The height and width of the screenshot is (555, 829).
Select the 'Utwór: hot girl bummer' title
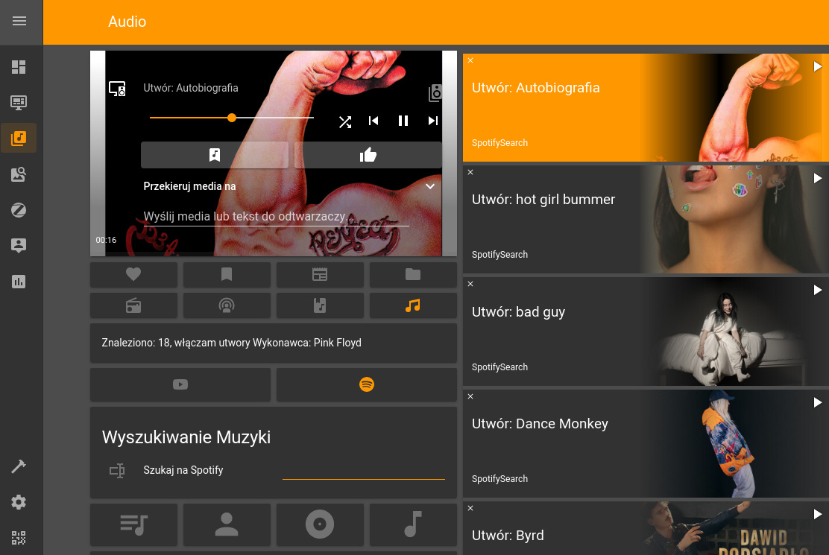[x=543, y=200]
